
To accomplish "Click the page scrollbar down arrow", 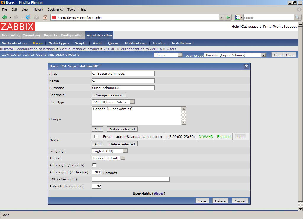I will point(300,209).
